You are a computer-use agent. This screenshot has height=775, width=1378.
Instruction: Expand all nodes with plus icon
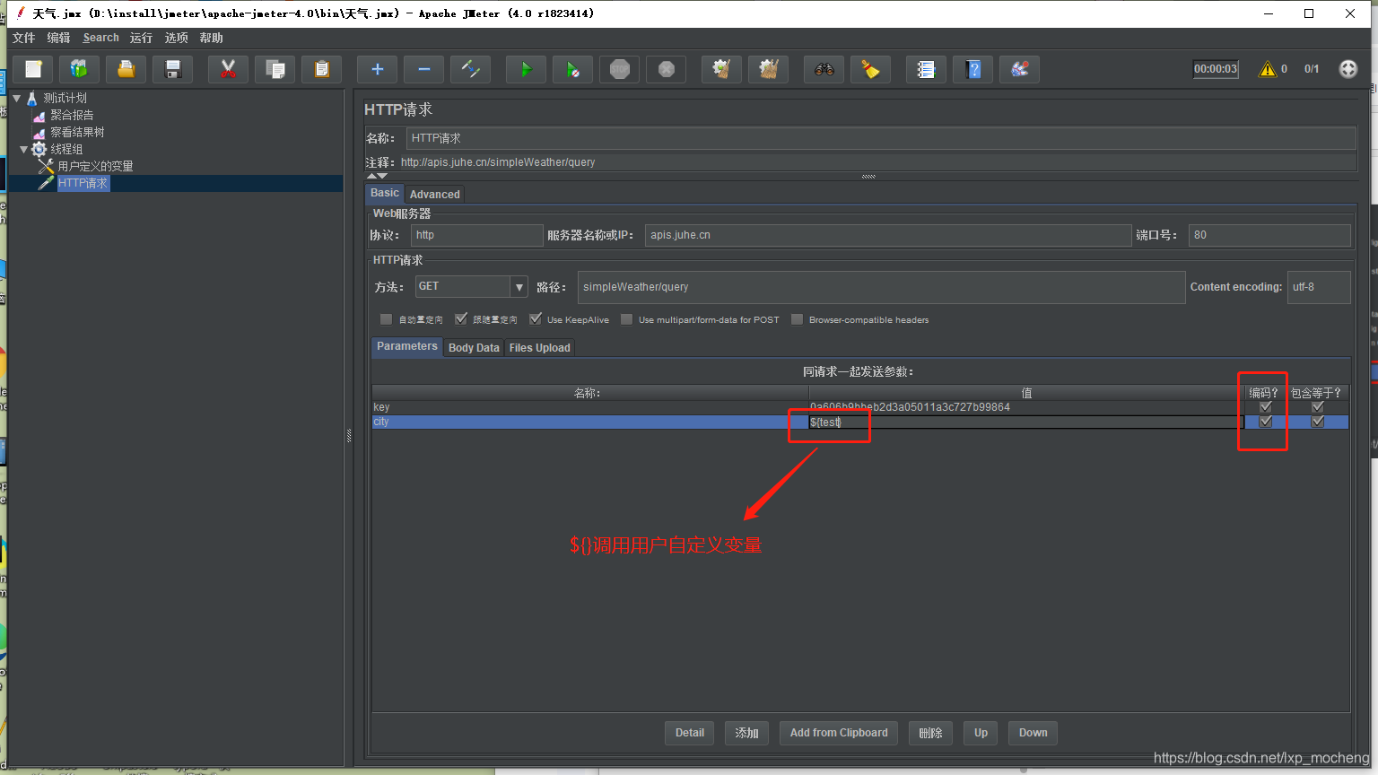tap(377, 69)
